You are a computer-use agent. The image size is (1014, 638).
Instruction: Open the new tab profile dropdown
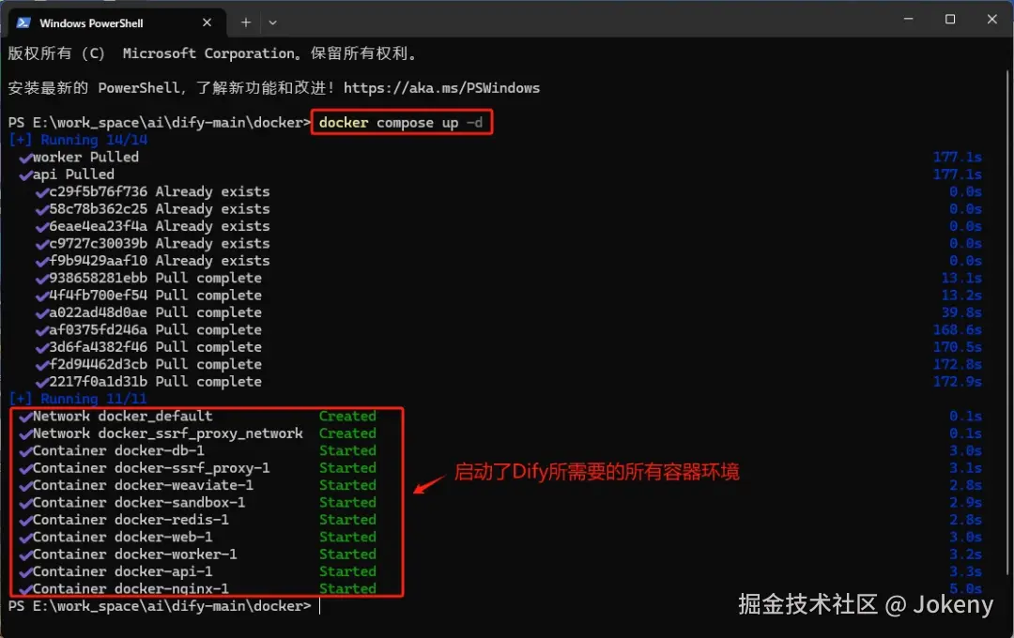point(273,23)
